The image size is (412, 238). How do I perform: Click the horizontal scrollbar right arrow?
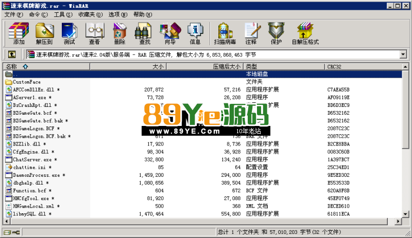[398, 221]
